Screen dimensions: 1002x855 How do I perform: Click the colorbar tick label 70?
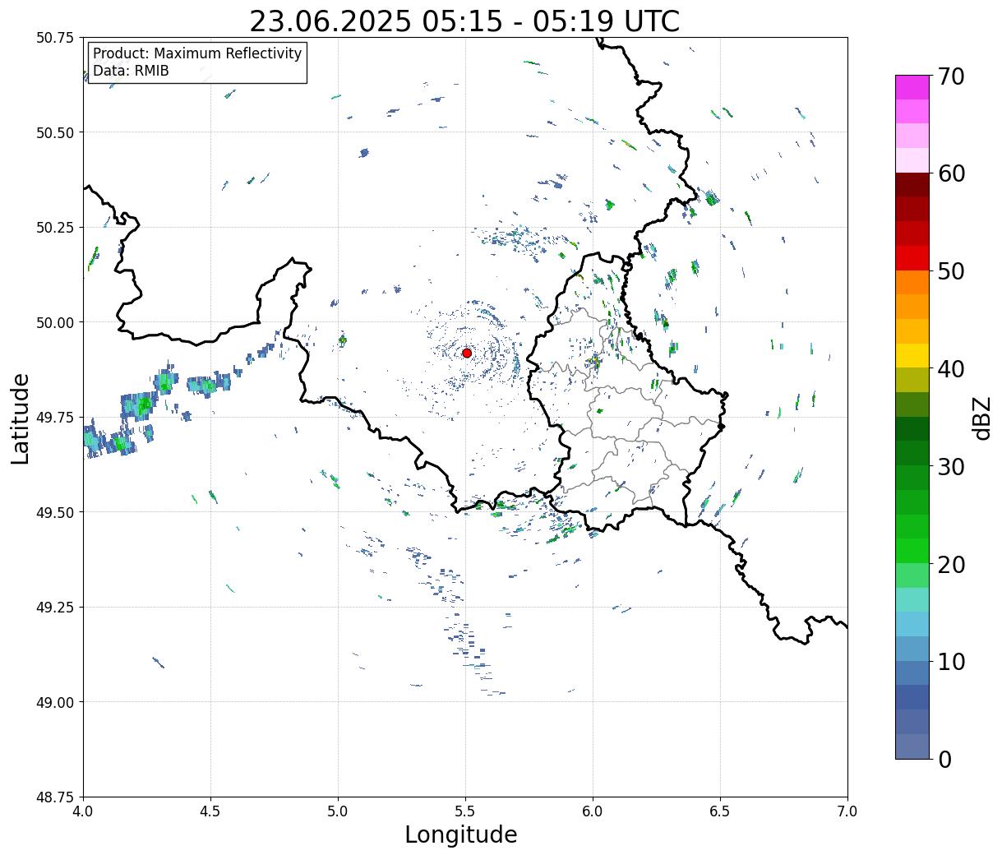pos(951,76)
